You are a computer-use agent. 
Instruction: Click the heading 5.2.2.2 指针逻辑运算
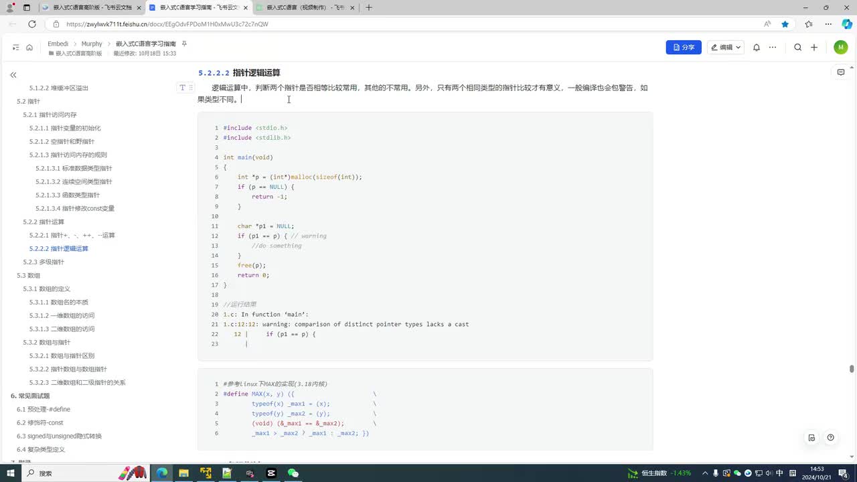pos(239,72)
